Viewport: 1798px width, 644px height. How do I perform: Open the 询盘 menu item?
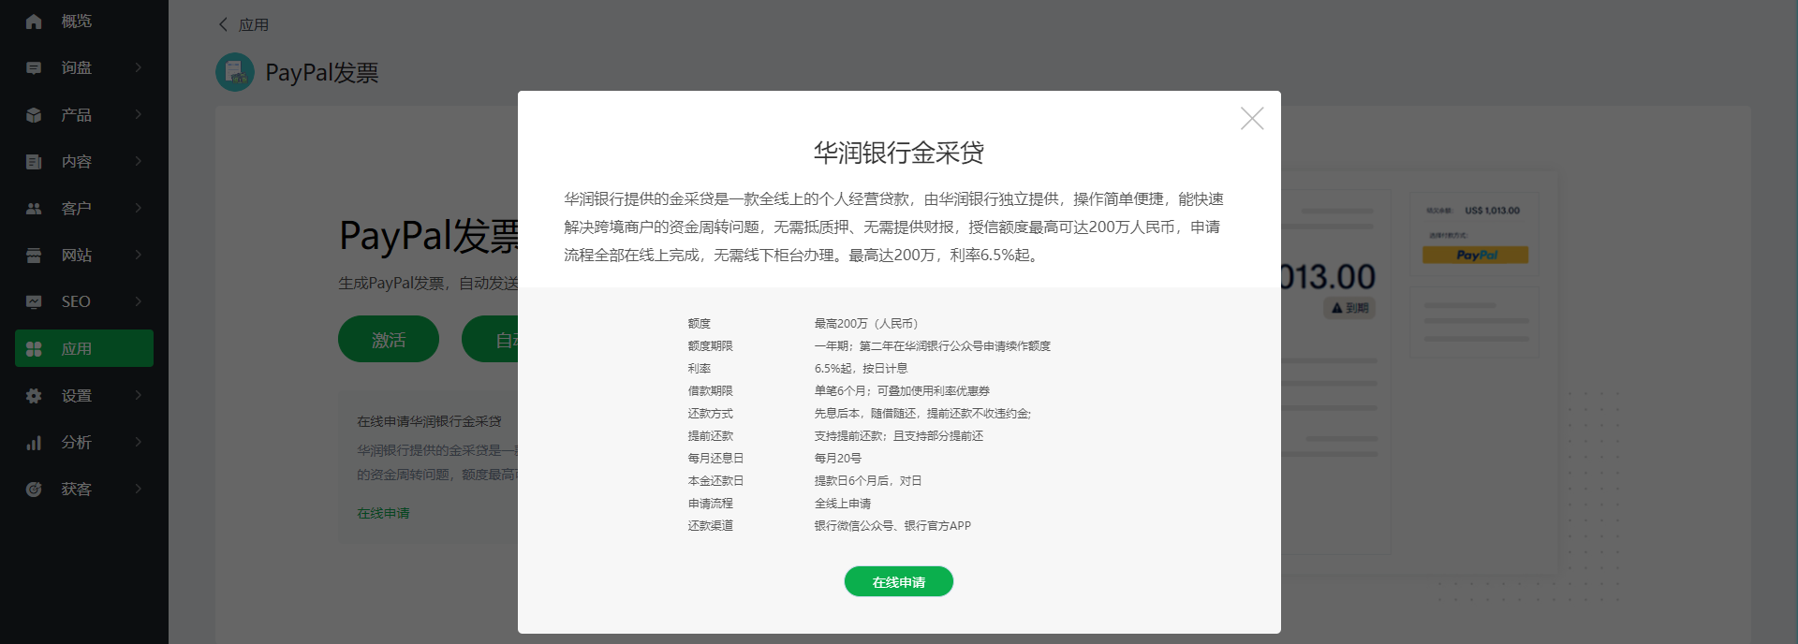point(84,67)
